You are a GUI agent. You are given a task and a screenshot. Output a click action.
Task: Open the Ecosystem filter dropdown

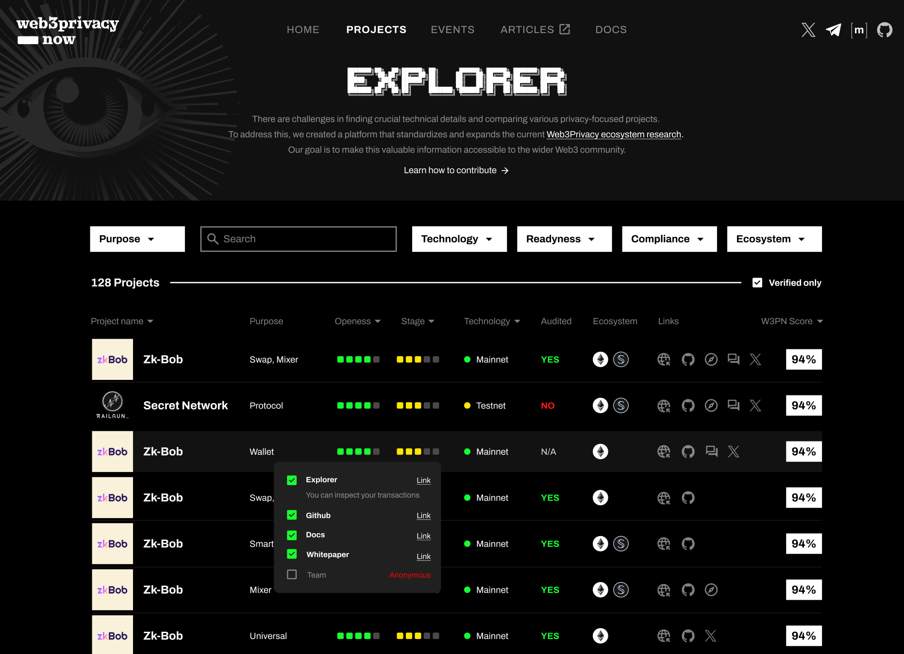(774, 239)
